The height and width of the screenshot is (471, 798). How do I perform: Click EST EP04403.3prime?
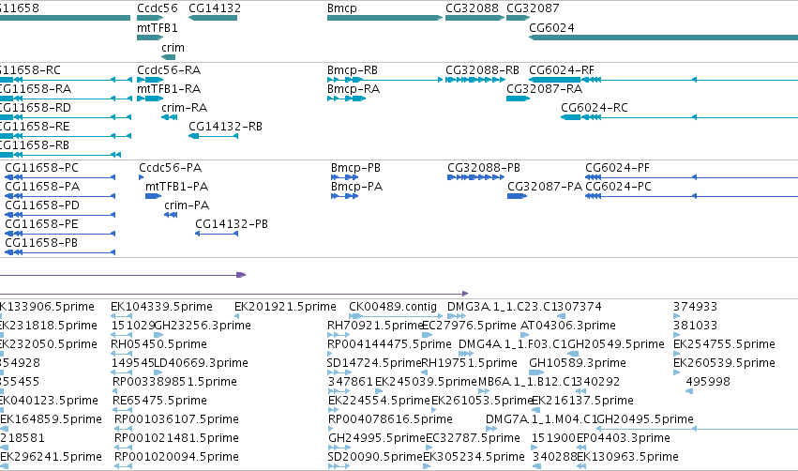624,439
